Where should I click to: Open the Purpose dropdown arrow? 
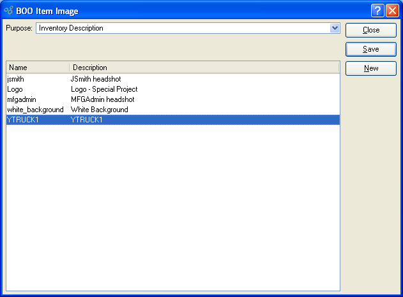pyautogui.click(x=335, y=28)
